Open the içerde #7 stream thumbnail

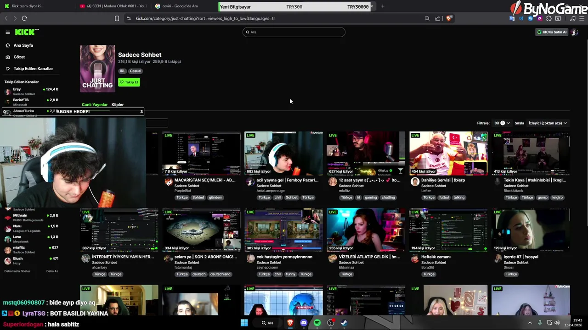[x=531, y=230]
